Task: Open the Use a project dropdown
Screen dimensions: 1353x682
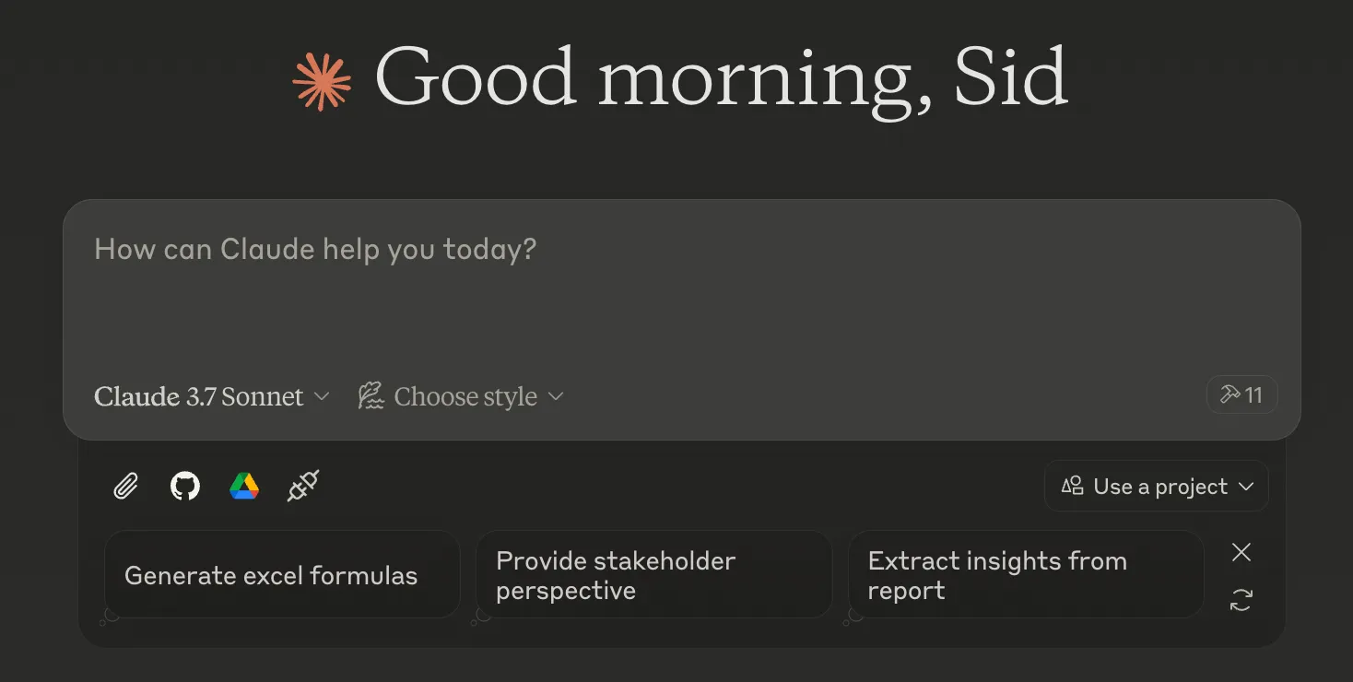Action: [1157, 487]
